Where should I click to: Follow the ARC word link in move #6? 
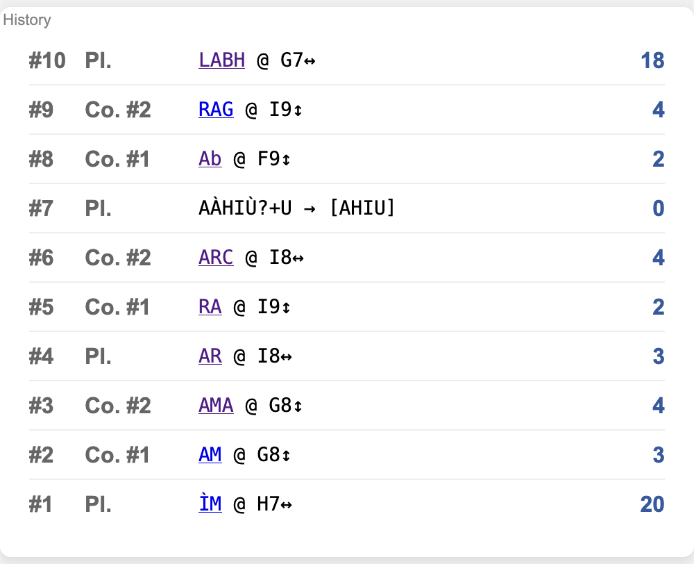(216, 258)
